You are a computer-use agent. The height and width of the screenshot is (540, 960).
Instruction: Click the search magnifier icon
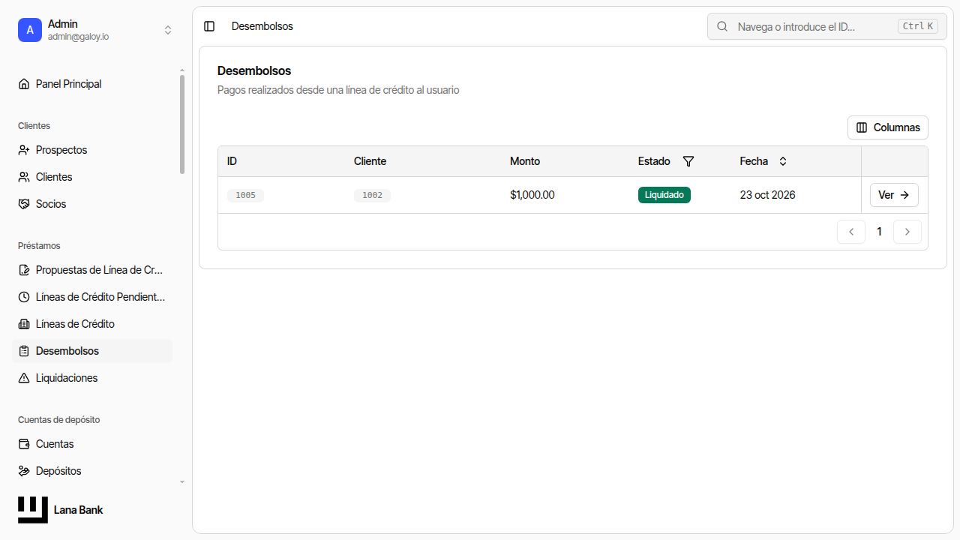coord(722,26)
